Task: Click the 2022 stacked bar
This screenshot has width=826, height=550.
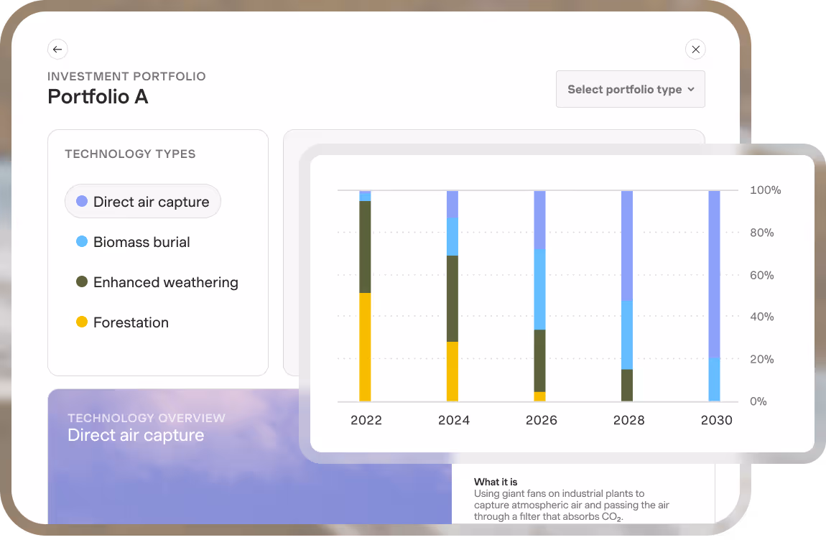Action: click(365, 296)
